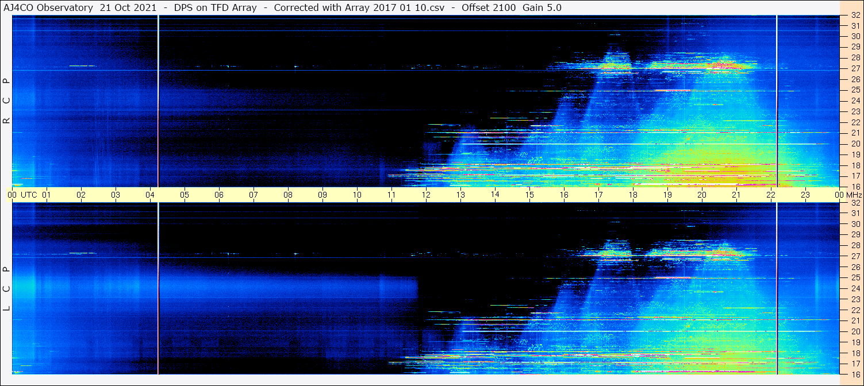Select the '06' hour label on the time axis
Screen dimensions: 864x386
(x=219, y=195)
